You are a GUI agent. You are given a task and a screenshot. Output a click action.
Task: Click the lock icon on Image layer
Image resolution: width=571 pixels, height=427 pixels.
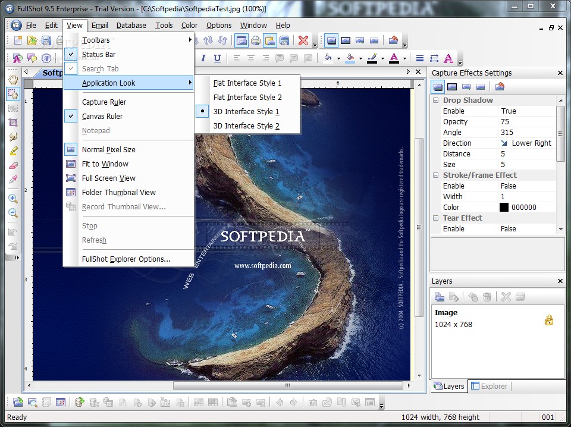[x=549, y=320]
